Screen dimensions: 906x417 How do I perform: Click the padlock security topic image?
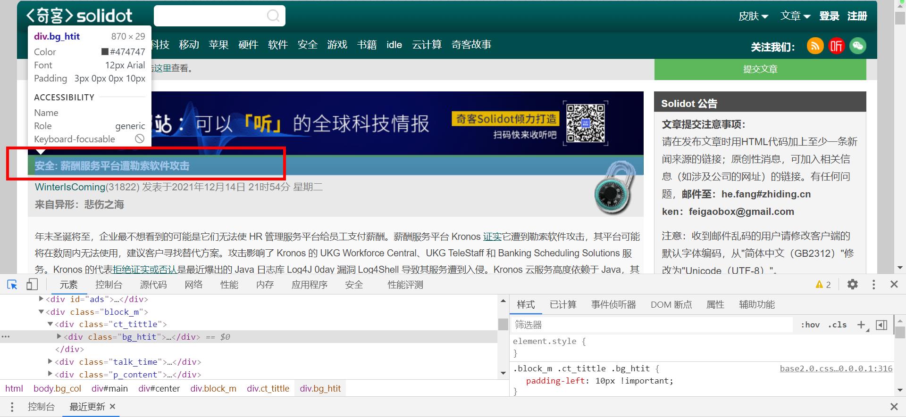pyautogui.click(x=614, y=188)
